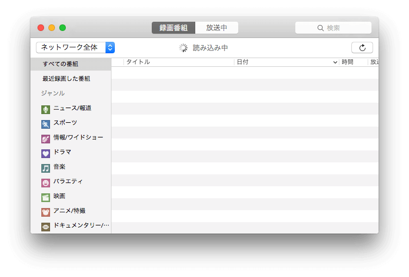Focus the 検索 search field
409x277 pixels.
pos(333,28)
